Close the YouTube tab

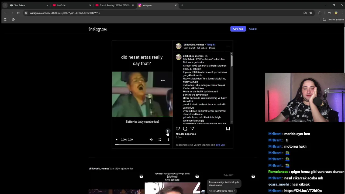point(90,5)
